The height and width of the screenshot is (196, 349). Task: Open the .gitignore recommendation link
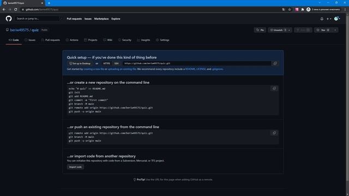[x=217, y=69]
